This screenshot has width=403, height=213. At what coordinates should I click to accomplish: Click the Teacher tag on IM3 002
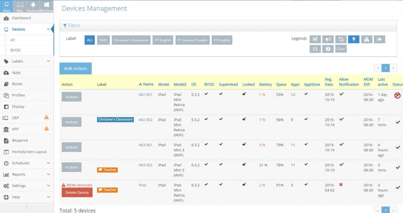[107, 170]
